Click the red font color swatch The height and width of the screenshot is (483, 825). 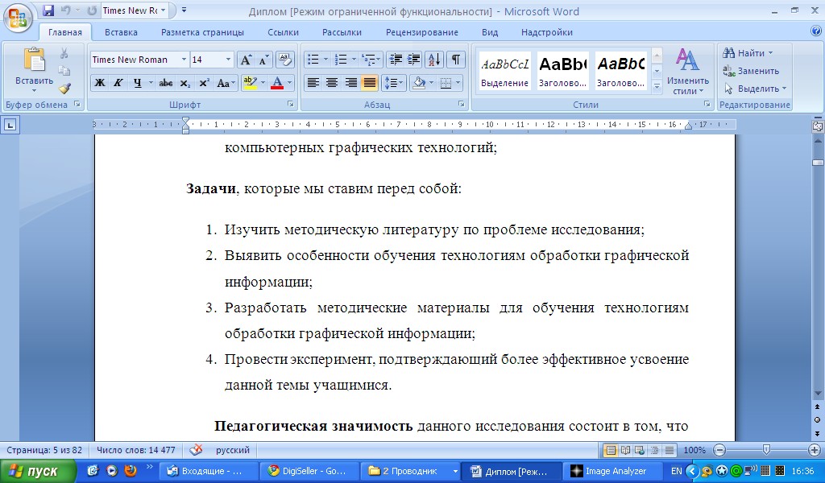pos(277,83)
